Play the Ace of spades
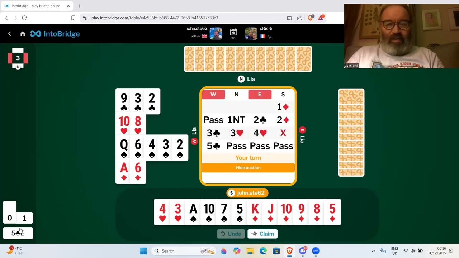Viewport: 459px width, 258px height. pyautogui.click(x=193, y=212)
